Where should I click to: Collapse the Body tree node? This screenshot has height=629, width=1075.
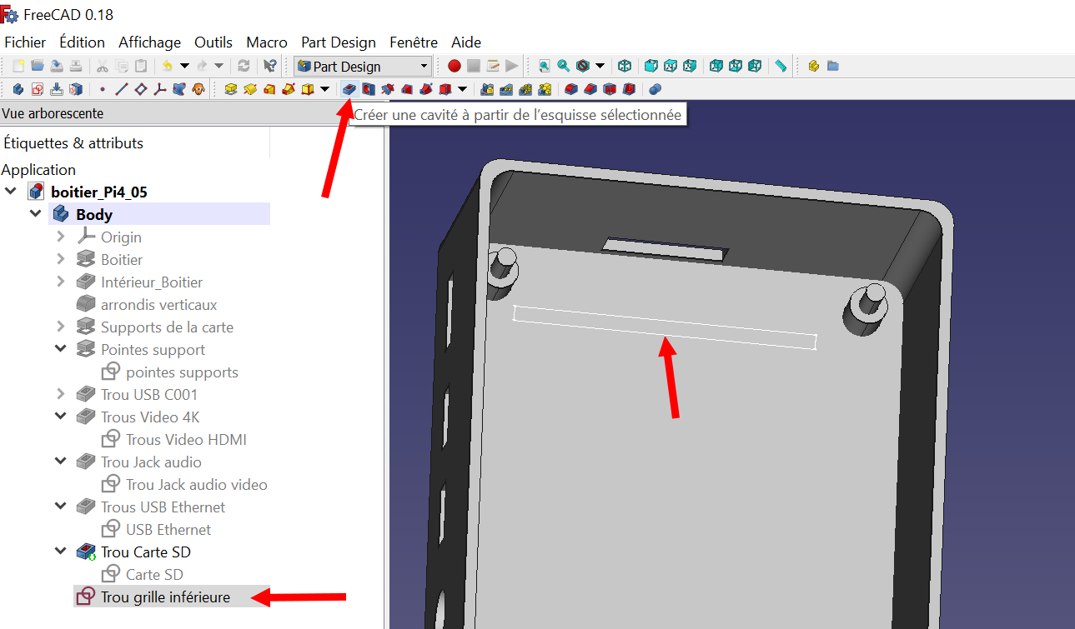point(35,214)
